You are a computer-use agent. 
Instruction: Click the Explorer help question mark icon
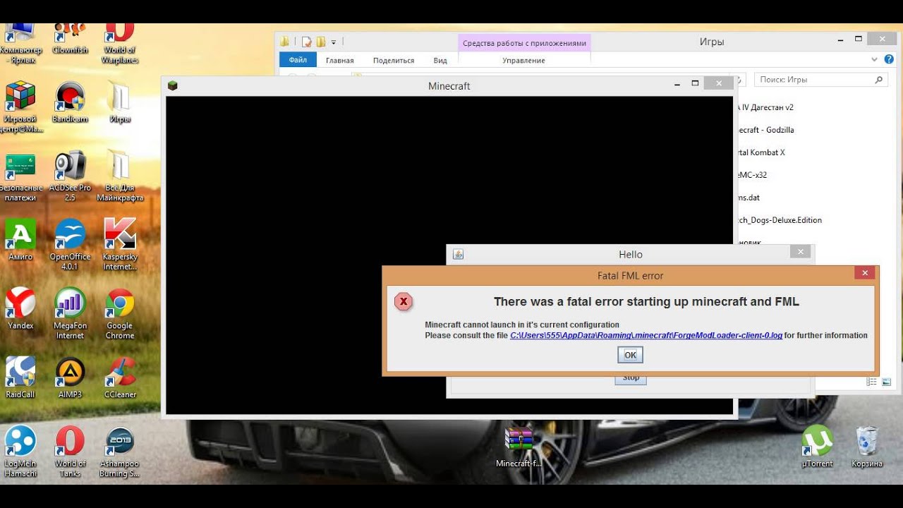(x=889, y=60)
